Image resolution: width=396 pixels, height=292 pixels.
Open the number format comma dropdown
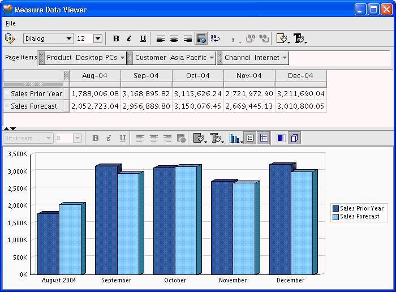coord(236,39)
